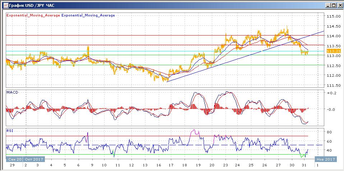Click date label 19 on time axis
Screen dimensions: 344x171
point(198,165)
